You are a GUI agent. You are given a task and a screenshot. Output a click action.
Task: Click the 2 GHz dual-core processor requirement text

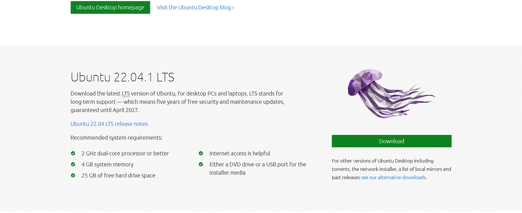click(125, 153)
